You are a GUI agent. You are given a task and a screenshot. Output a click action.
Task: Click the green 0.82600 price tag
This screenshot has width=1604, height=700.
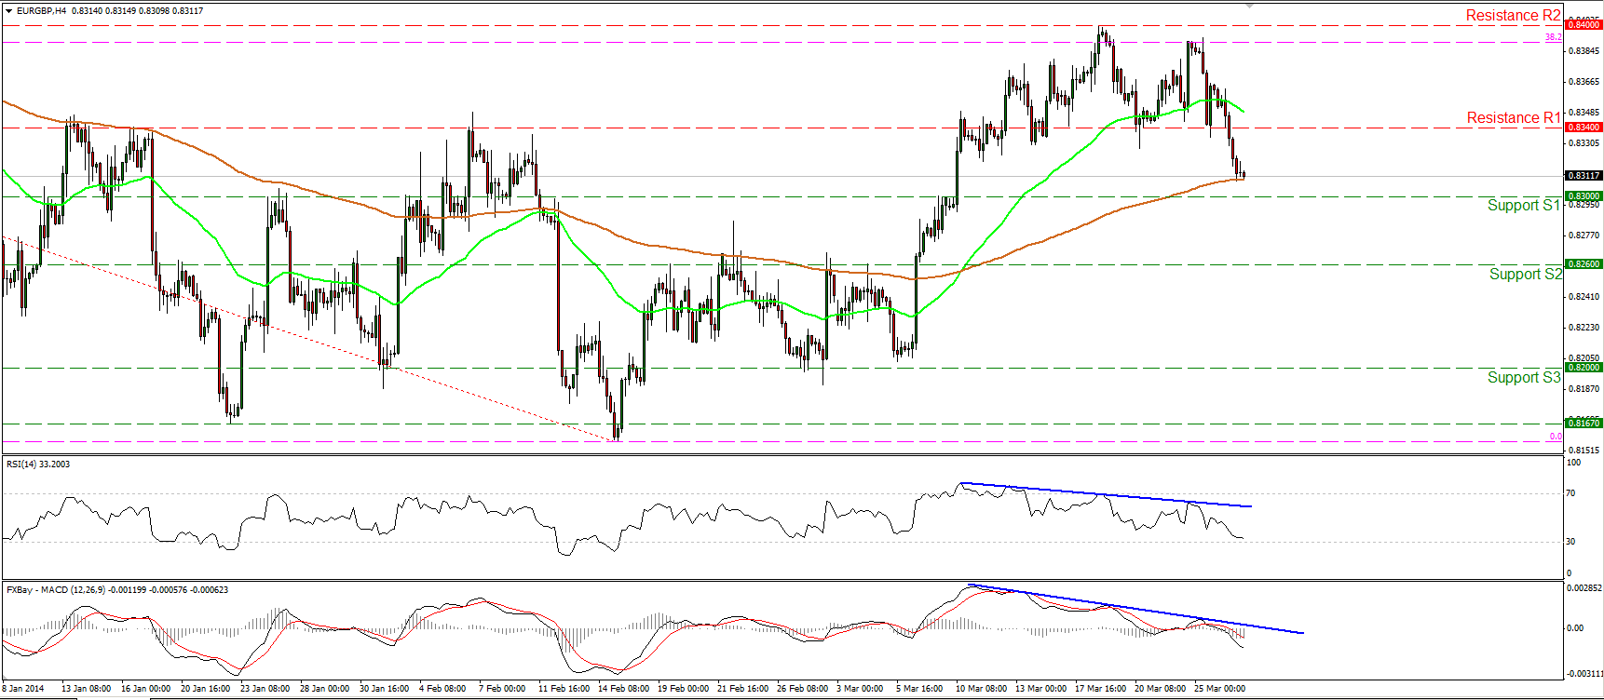(1584, 264)
